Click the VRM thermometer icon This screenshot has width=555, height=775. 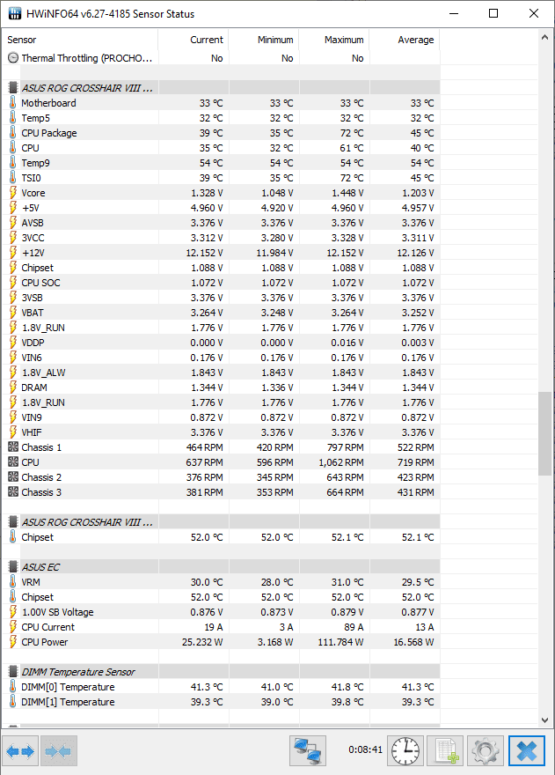pyautogui.click(x=13, y=582)
